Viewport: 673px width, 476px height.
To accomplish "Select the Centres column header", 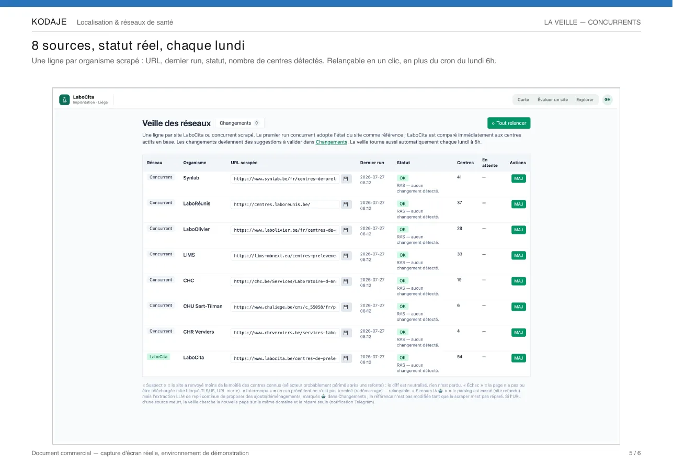I will coord(465,163).
